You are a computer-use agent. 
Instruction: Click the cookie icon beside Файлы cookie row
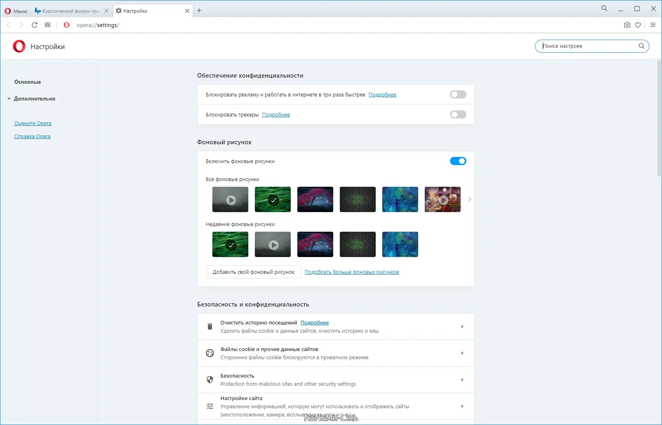coord(210,353)
